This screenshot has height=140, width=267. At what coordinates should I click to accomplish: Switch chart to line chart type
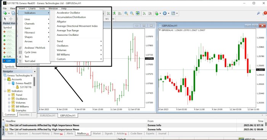[x=120, y=13]
